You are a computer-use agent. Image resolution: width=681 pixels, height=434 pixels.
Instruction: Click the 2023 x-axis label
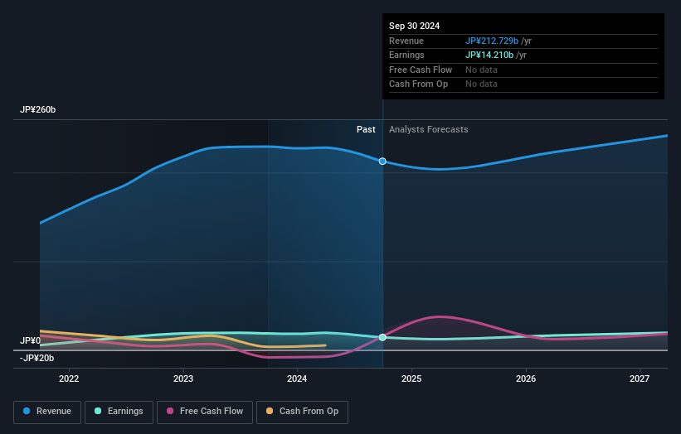pyautogui.click(x=183, y=379)
